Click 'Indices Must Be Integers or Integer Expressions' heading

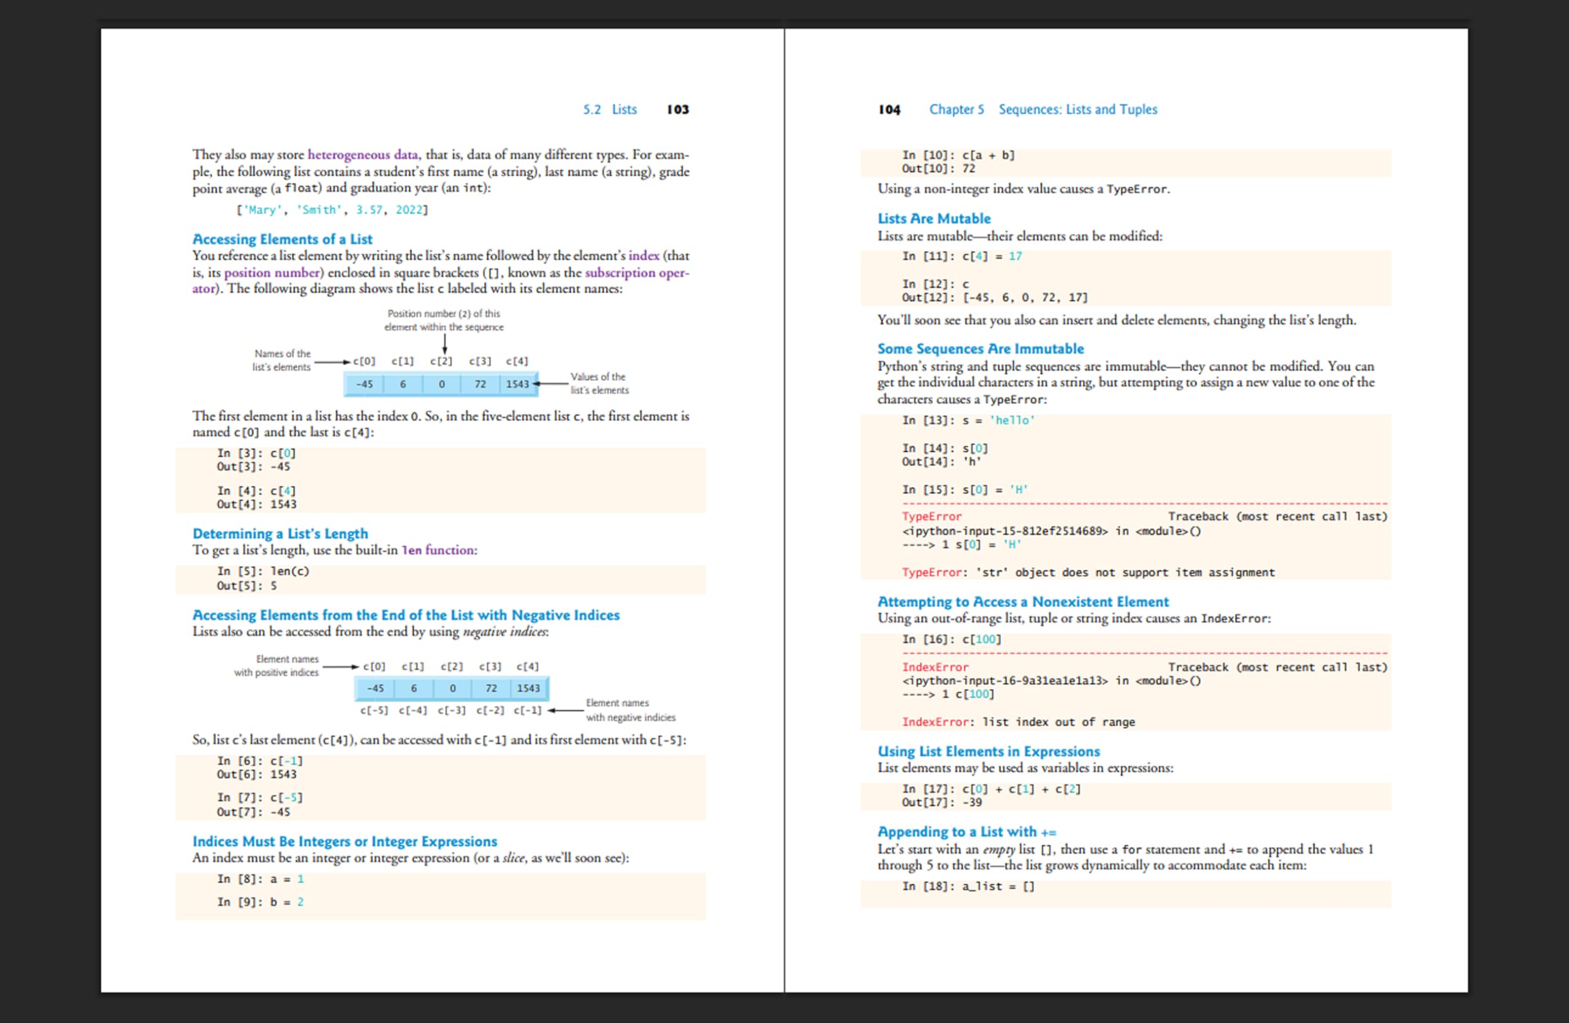(345, 841)
